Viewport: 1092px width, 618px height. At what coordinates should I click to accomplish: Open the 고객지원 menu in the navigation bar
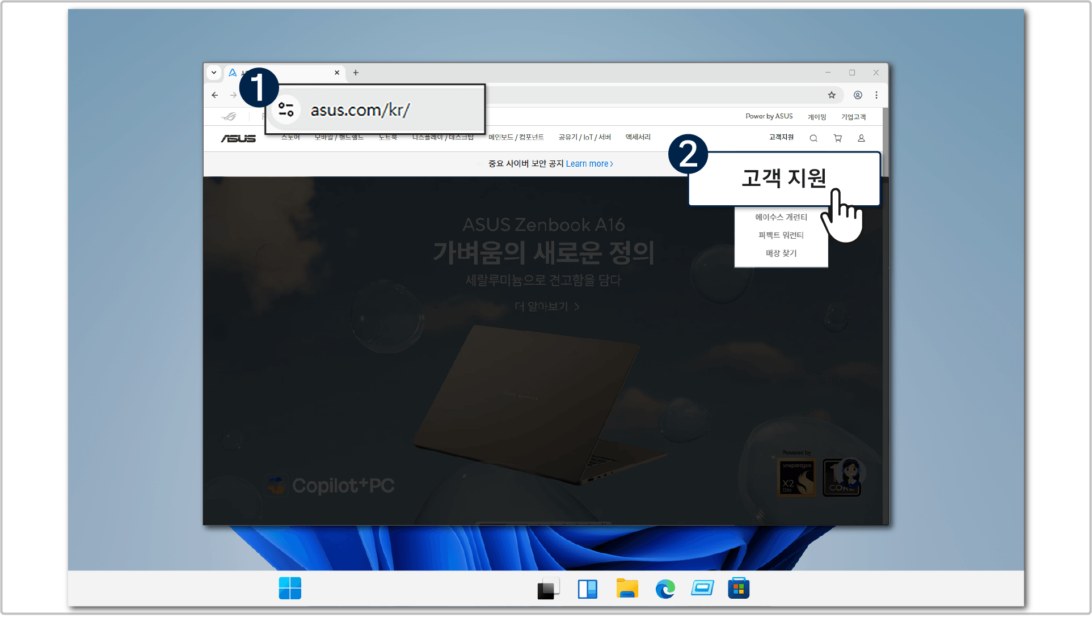[x=781, y=137]
